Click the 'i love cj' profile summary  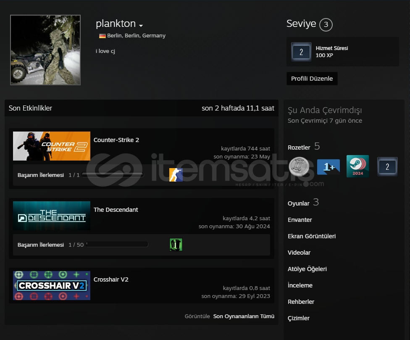105,51
